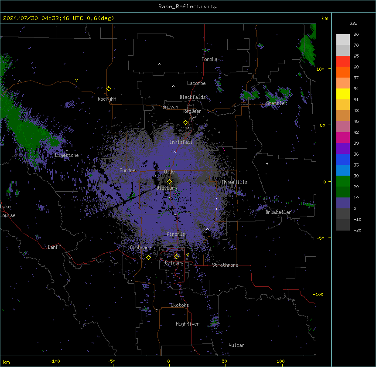The height and width of the screenshot is (367, 376).
Task: Click the asterisk marker east of Innisfail
Action: [219, 133]
